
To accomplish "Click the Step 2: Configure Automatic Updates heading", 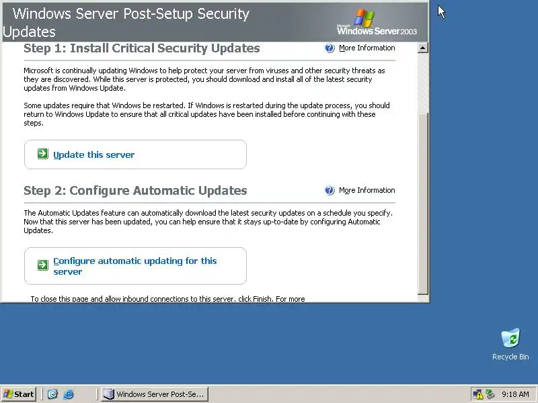I will coord(135,191).
